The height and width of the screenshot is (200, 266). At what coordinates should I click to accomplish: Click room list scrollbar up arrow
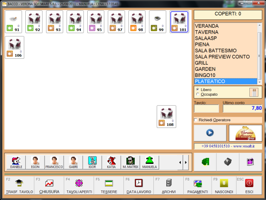(x=259, y=25)
